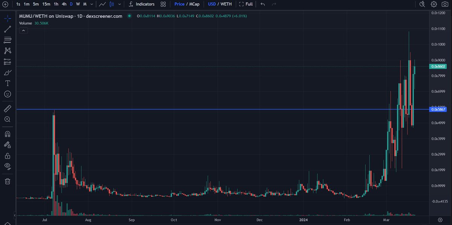Set quote currency to USD

tap(213, 4)
